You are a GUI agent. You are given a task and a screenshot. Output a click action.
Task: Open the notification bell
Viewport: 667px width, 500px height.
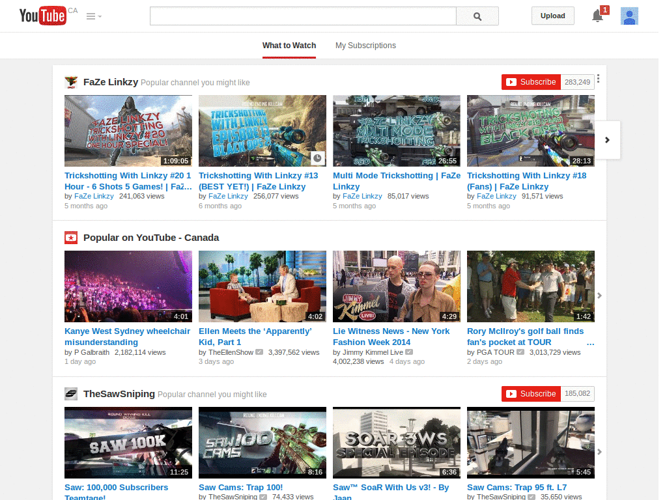597,16
